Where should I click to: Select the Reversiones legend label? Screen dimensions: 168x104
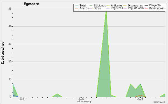point(157,8)
